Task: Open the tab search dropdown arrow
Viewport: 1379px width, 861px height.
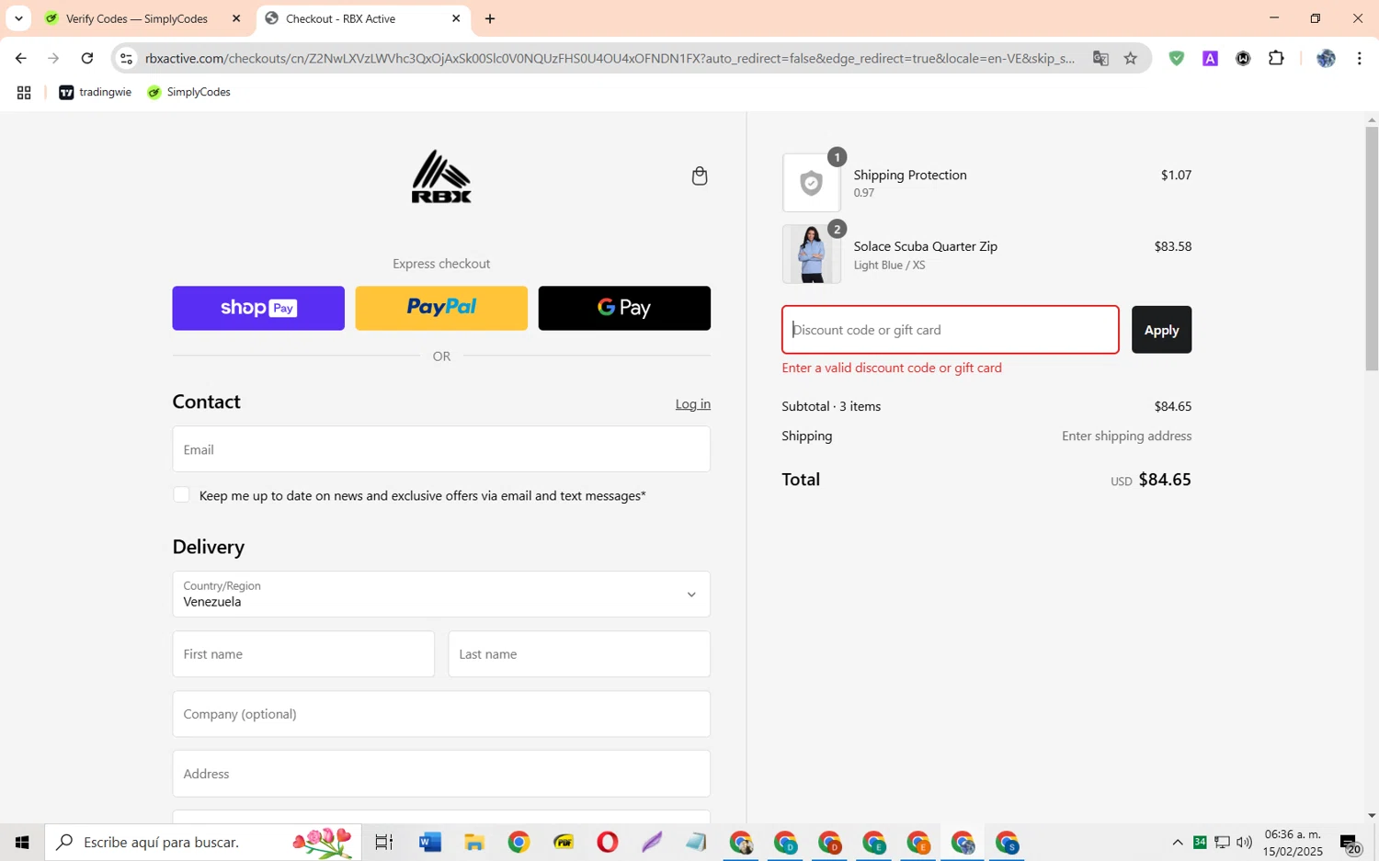Action: [18, 18]
